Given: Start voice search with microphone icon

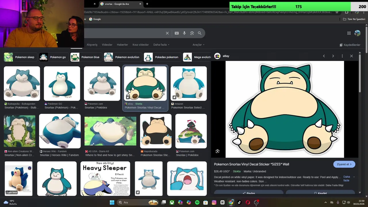Looking at the screenshot, I should (x=184, y=33).
